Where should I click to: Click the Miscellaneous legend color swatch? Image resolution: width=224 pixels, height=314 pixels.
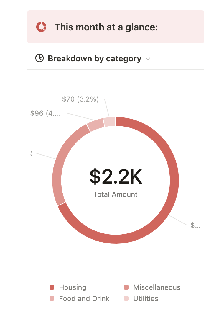126,287
